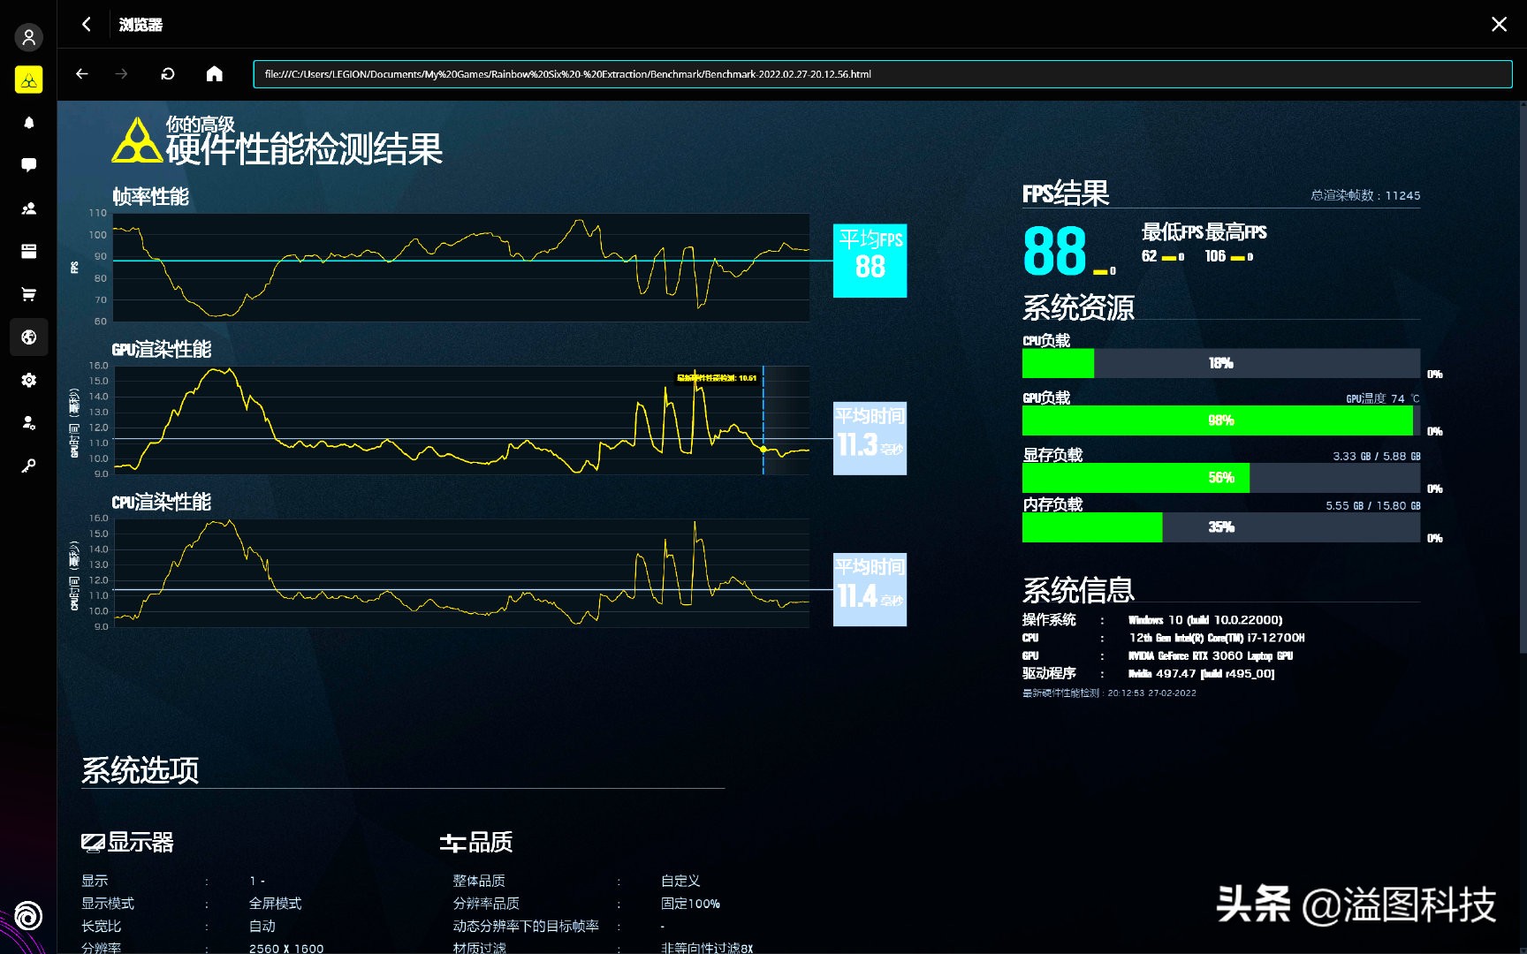Viewport: 1527px width, 954px height.
Task: Click the forward navigation arrow
Action: (121, 74)
